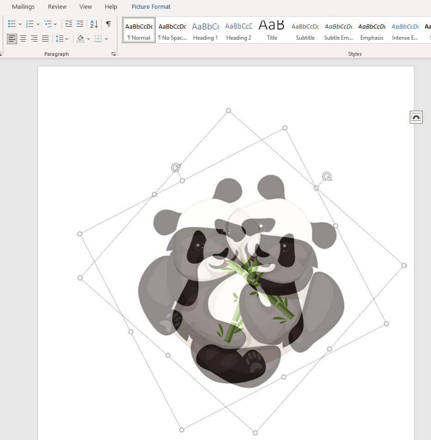The width and height of the screenshot is (431, 440).
Task: Click the Borders icon
Action: click(x=98, y=39)
